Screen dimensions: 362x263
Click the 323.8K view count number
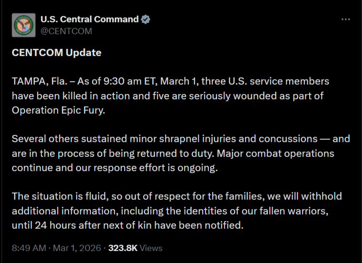(x=123, y=248)
